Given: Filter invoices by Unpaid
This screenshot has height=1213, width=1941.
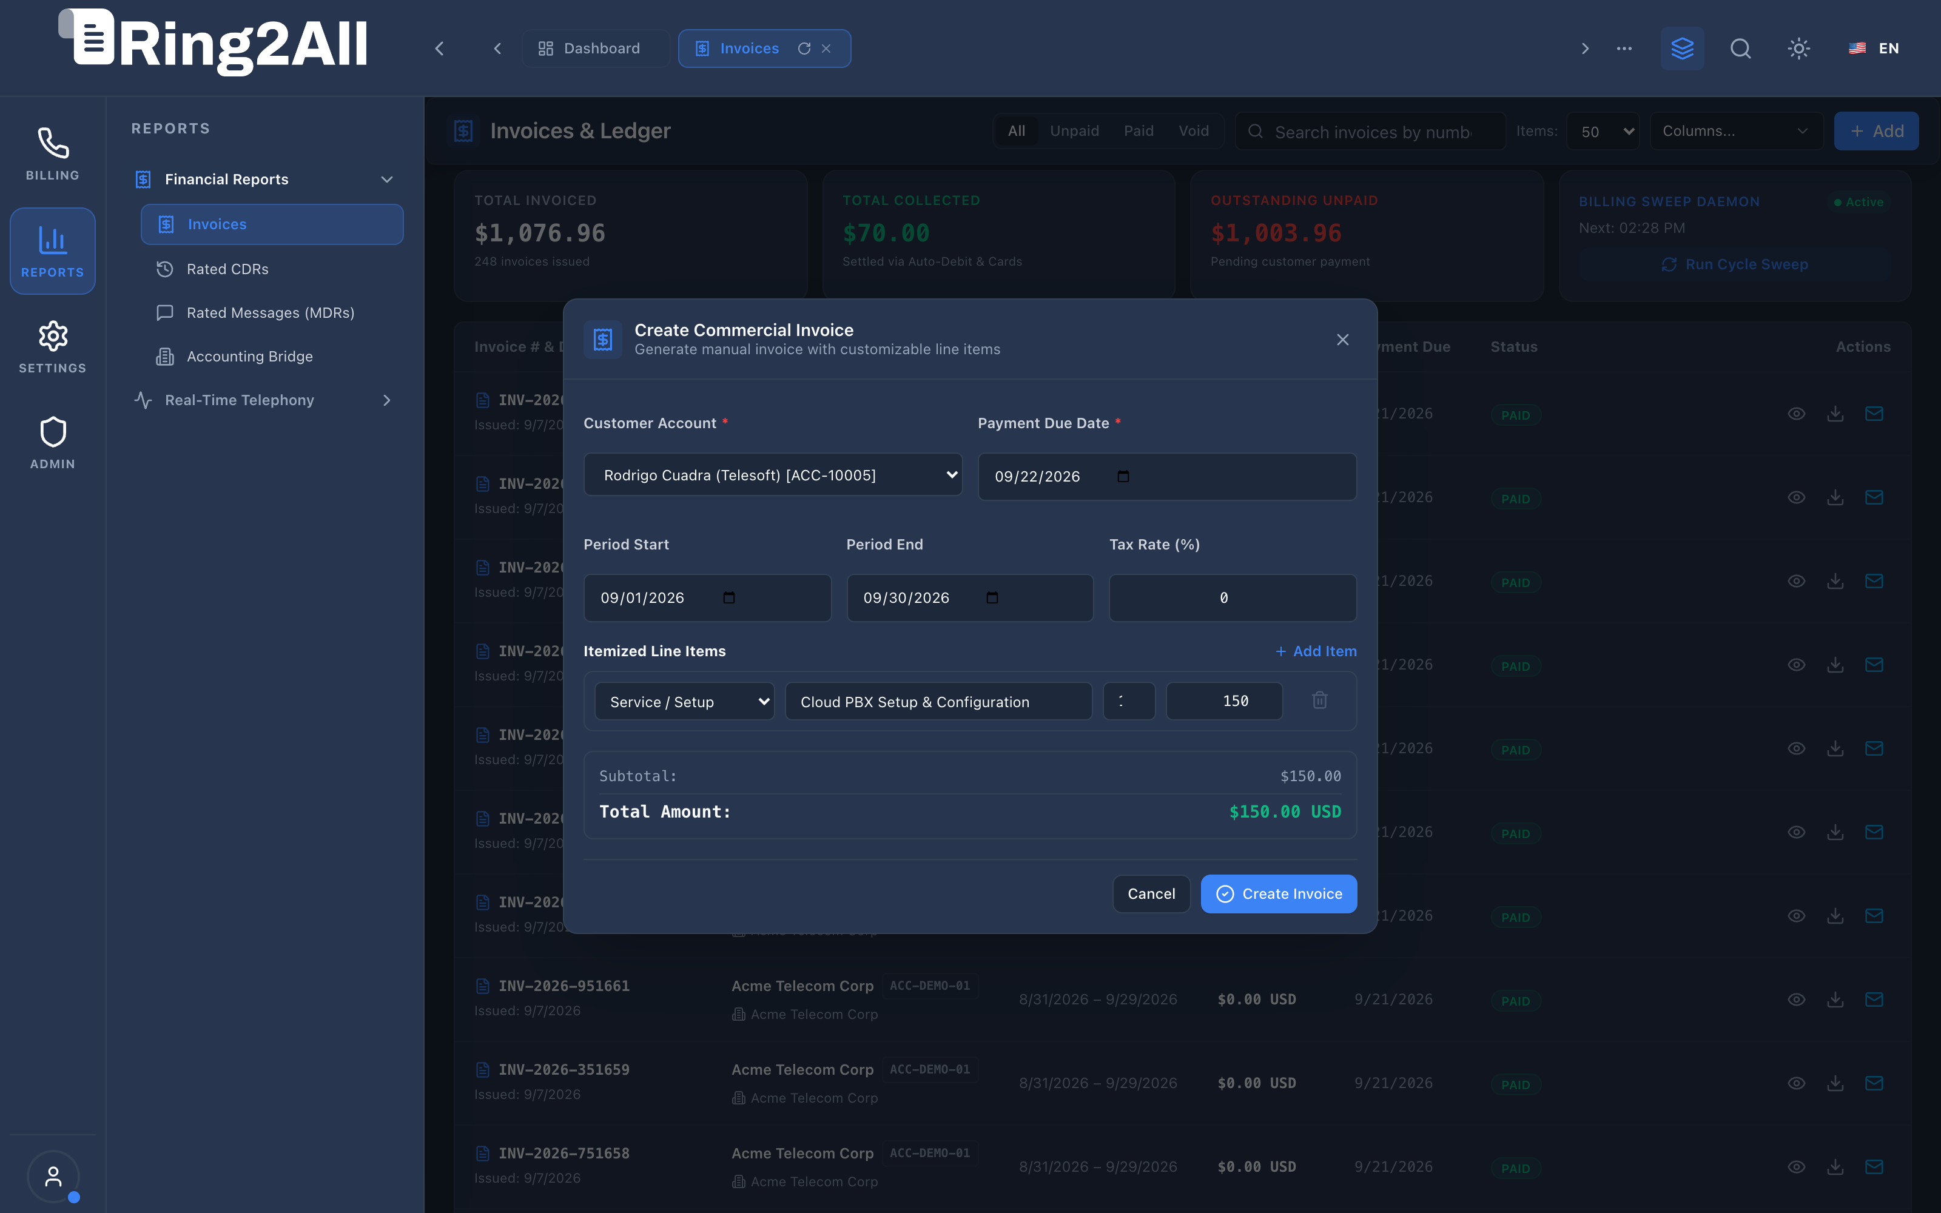Looking at the screenshot, I should (1074, 131).
